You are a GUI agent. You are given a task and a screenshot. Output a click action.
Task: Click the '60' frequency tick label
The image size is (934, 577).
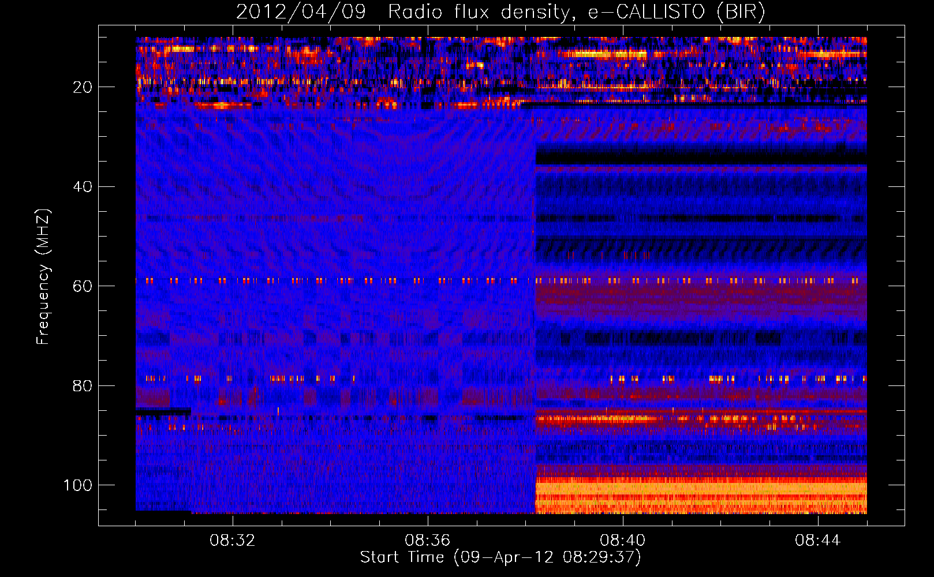83,286
